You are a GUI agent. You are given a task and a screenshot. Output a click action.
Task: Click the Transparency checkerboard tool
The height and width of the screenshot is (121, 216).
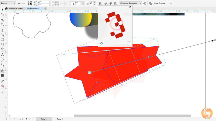(2, 76)
